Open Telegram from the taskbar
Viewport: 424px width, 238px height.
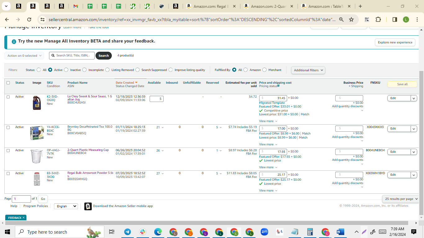(x=127, y=232)
